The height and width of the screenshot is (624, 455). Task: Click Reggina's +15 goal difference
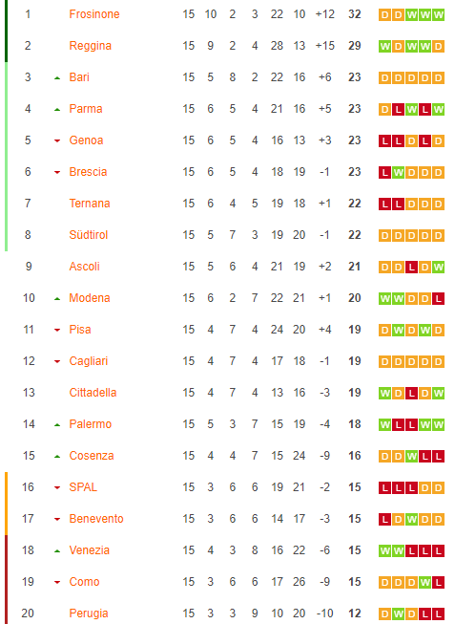click(x=325, y=46)
